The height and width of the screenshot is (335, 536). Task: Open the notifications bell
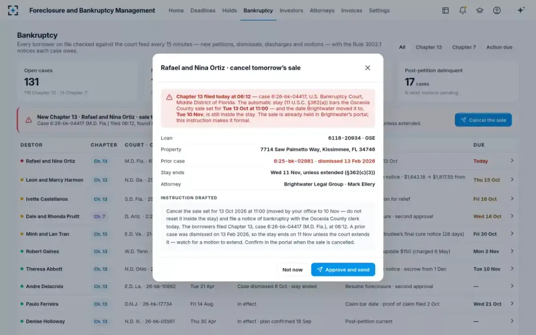[x=463, y=10]
